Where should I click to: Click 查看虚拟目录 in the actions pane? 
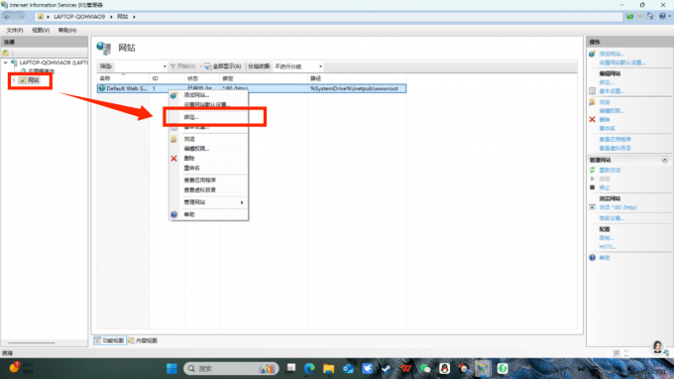tap(616, 149)
